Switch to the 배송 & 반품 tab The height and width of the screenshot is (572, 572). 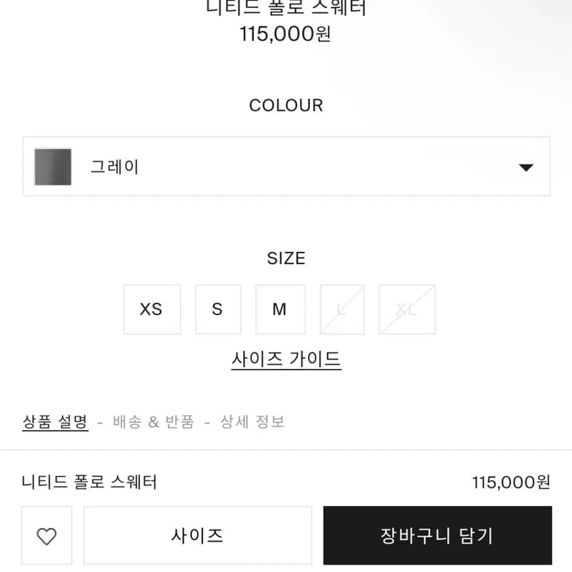tap(154, 422)
